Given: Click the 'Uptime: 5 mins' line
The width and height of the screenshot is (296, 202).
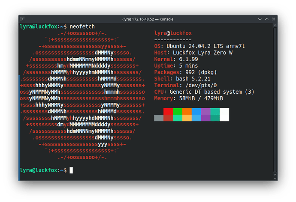Looking at the screenshot, I should tap(176, 66).
